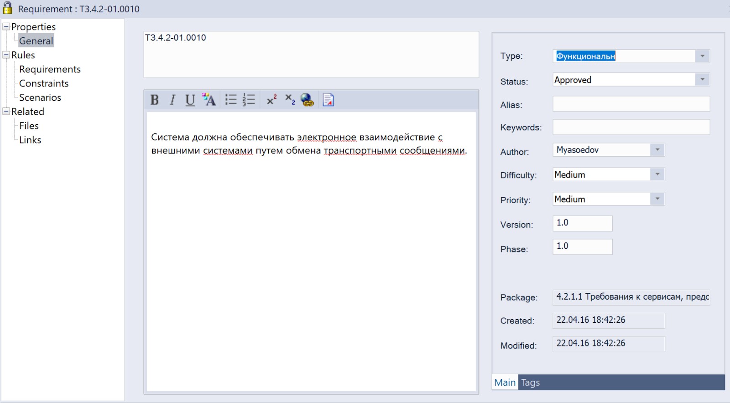Open the Priority dropdown
The image size is (730, 403).
(657, 199)
